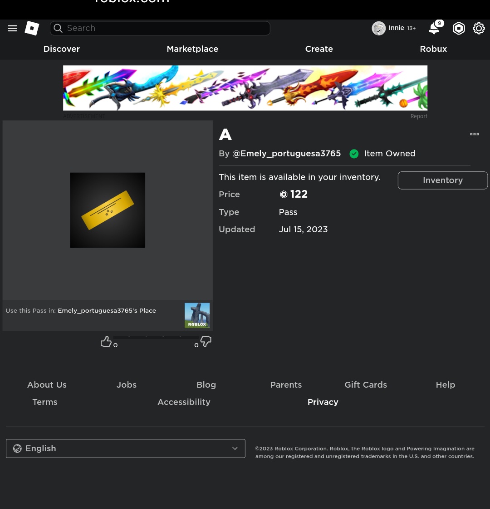Image resolution: width=490 pixels, height=509 pixels.
Task: Open the Gift Cards footer link
Action: (366, 384)
